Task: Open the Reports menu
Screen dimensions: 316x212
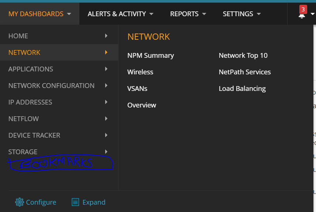Action: pyautogui.click(x=188, y=14)
